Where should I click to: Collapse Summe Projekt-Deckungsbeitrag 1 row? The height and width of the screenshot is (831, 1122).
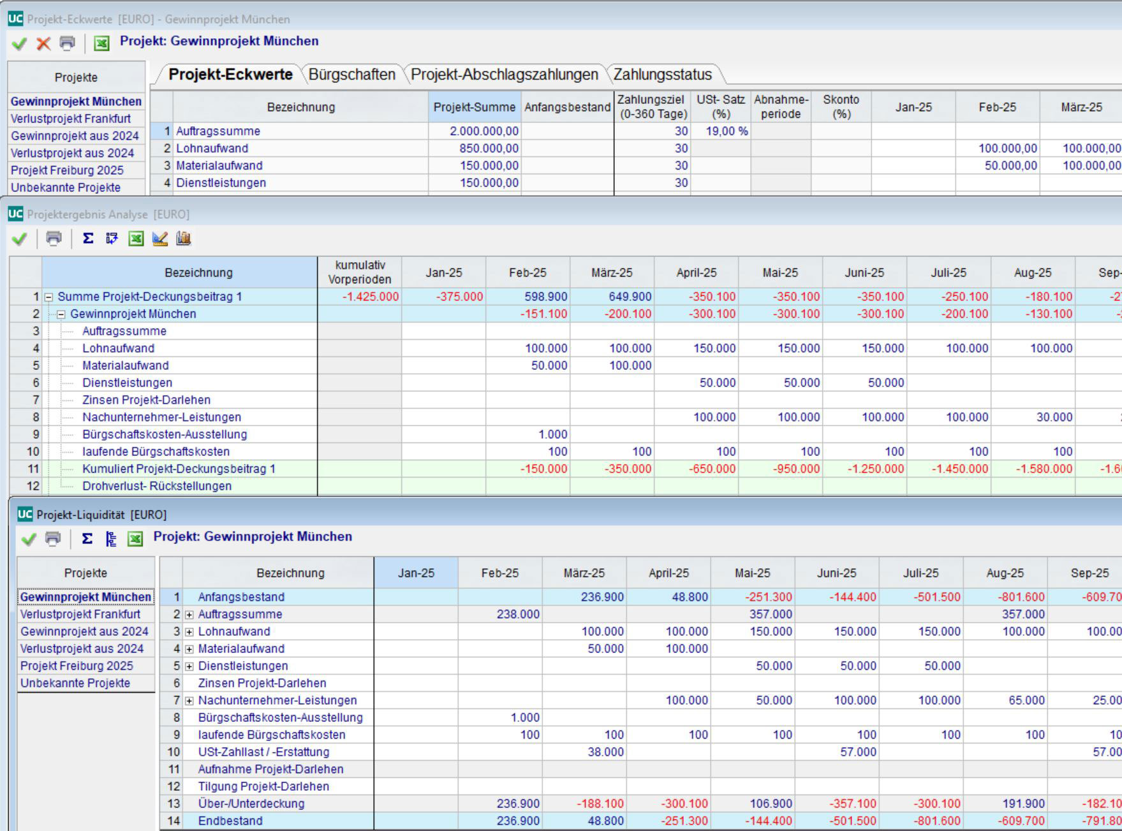49,297
